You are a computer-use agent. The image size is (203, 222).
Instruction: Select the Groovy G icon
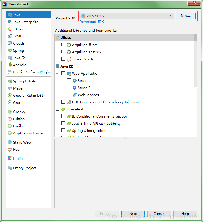click(10, 112)
